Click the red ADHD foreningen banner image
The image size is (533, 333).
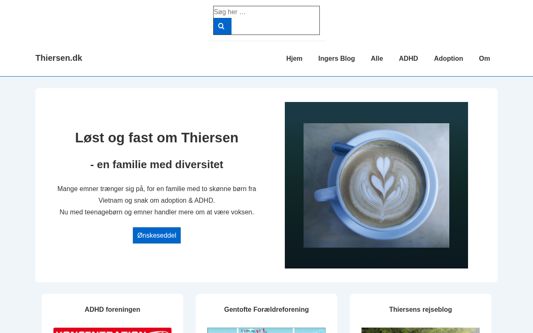(x=112, y=331)
